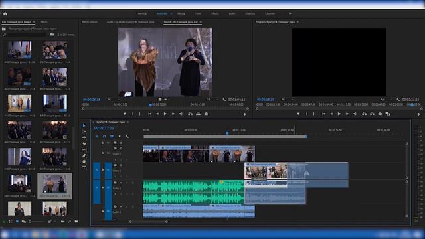
Task: Step forward one frame in Program monitor
Action: point(347,114)
